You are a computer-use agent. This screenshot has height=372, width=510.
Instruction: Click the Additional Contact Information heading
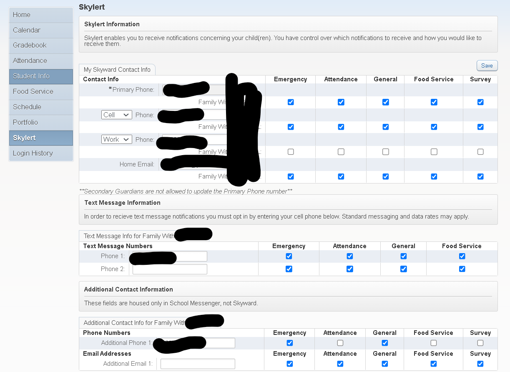tap(128, 289)
